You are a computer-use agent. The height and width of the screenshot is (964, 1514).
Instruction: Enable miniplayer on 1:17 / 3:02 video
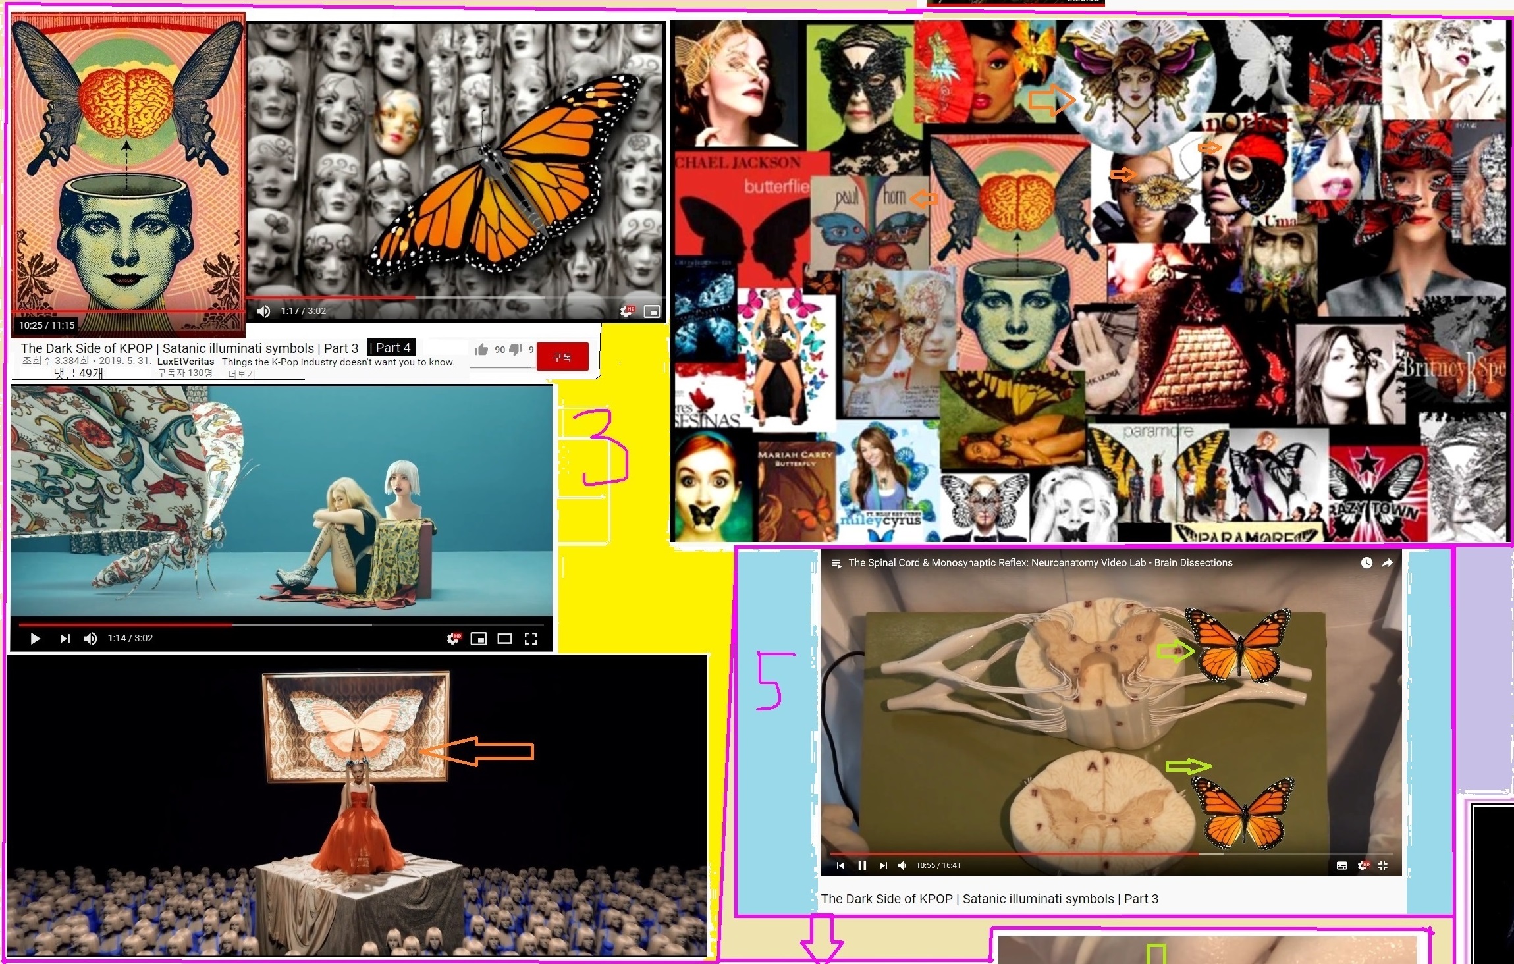(651, 311)
